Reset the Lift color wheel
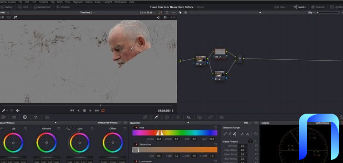This screenshot has width=343, height=163. [25, 129]
